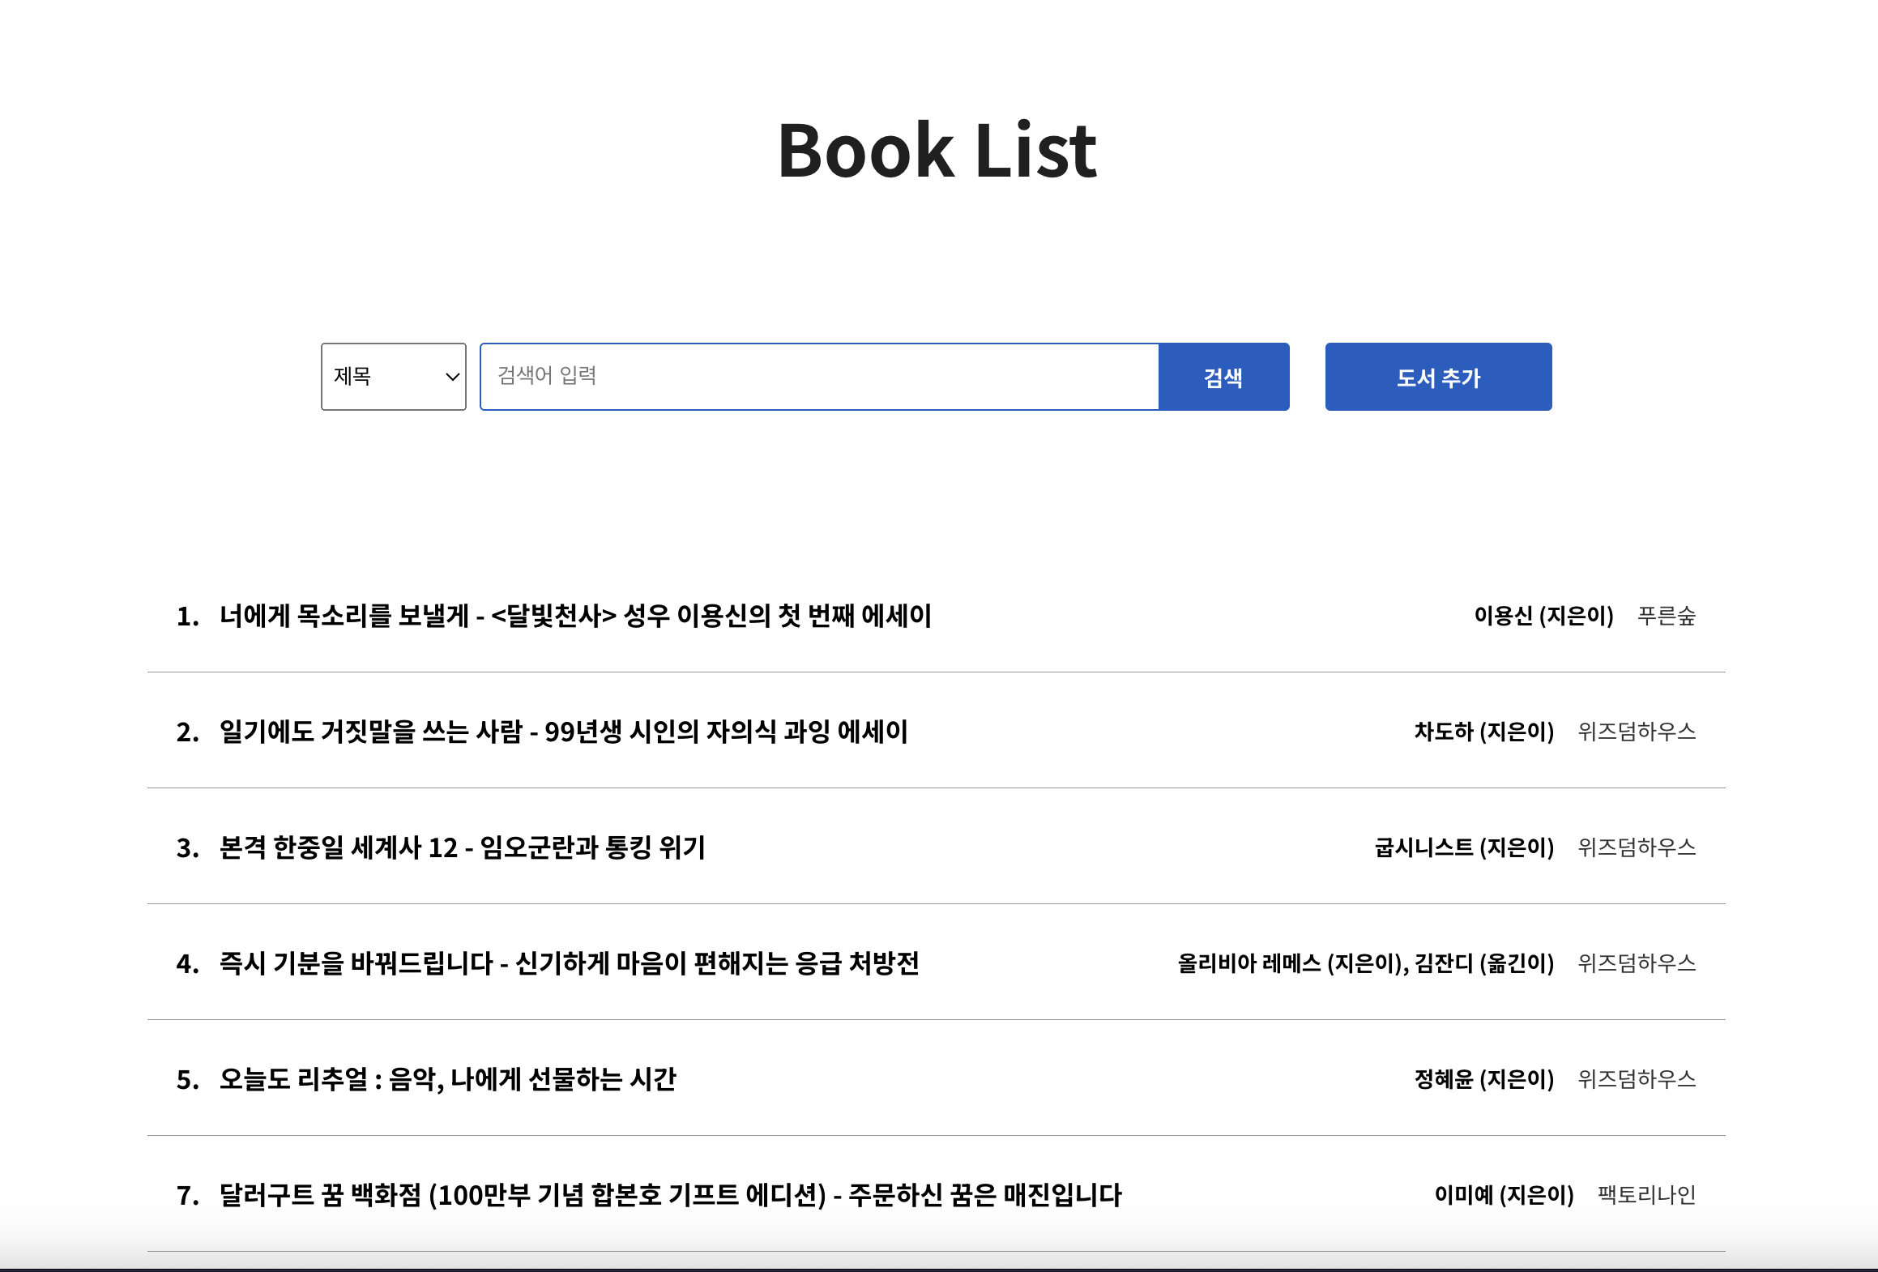This screenshot has height=1272, width=1878.
Task: Click publisher 위즈덤하우스 in the 정혜윤 row
Action: [x=1637, y=1079]
